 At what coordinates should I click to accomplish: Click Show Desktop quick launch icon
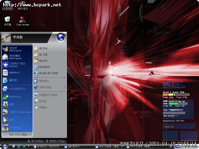pyautogui.click(x=14, y=146)
